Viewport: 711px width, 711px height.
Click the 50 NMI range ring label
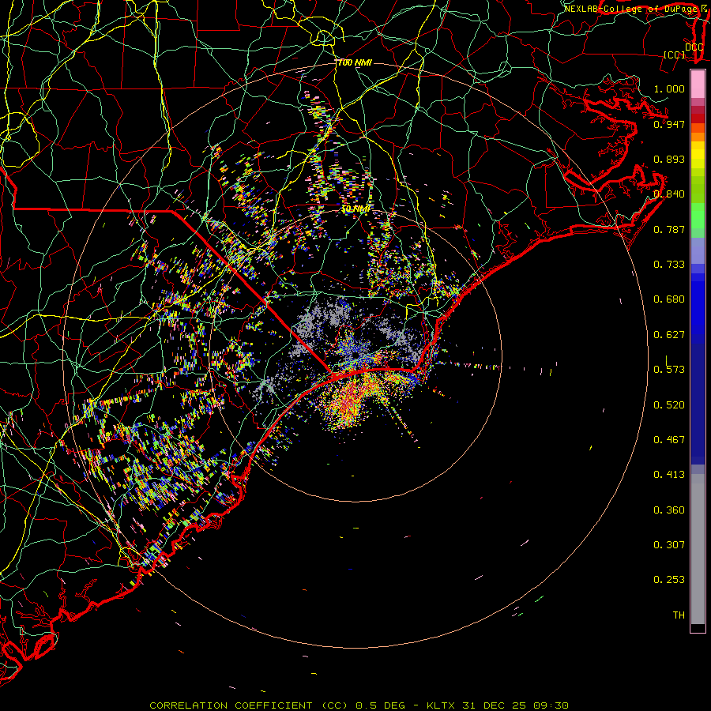(x=356, y=209)
